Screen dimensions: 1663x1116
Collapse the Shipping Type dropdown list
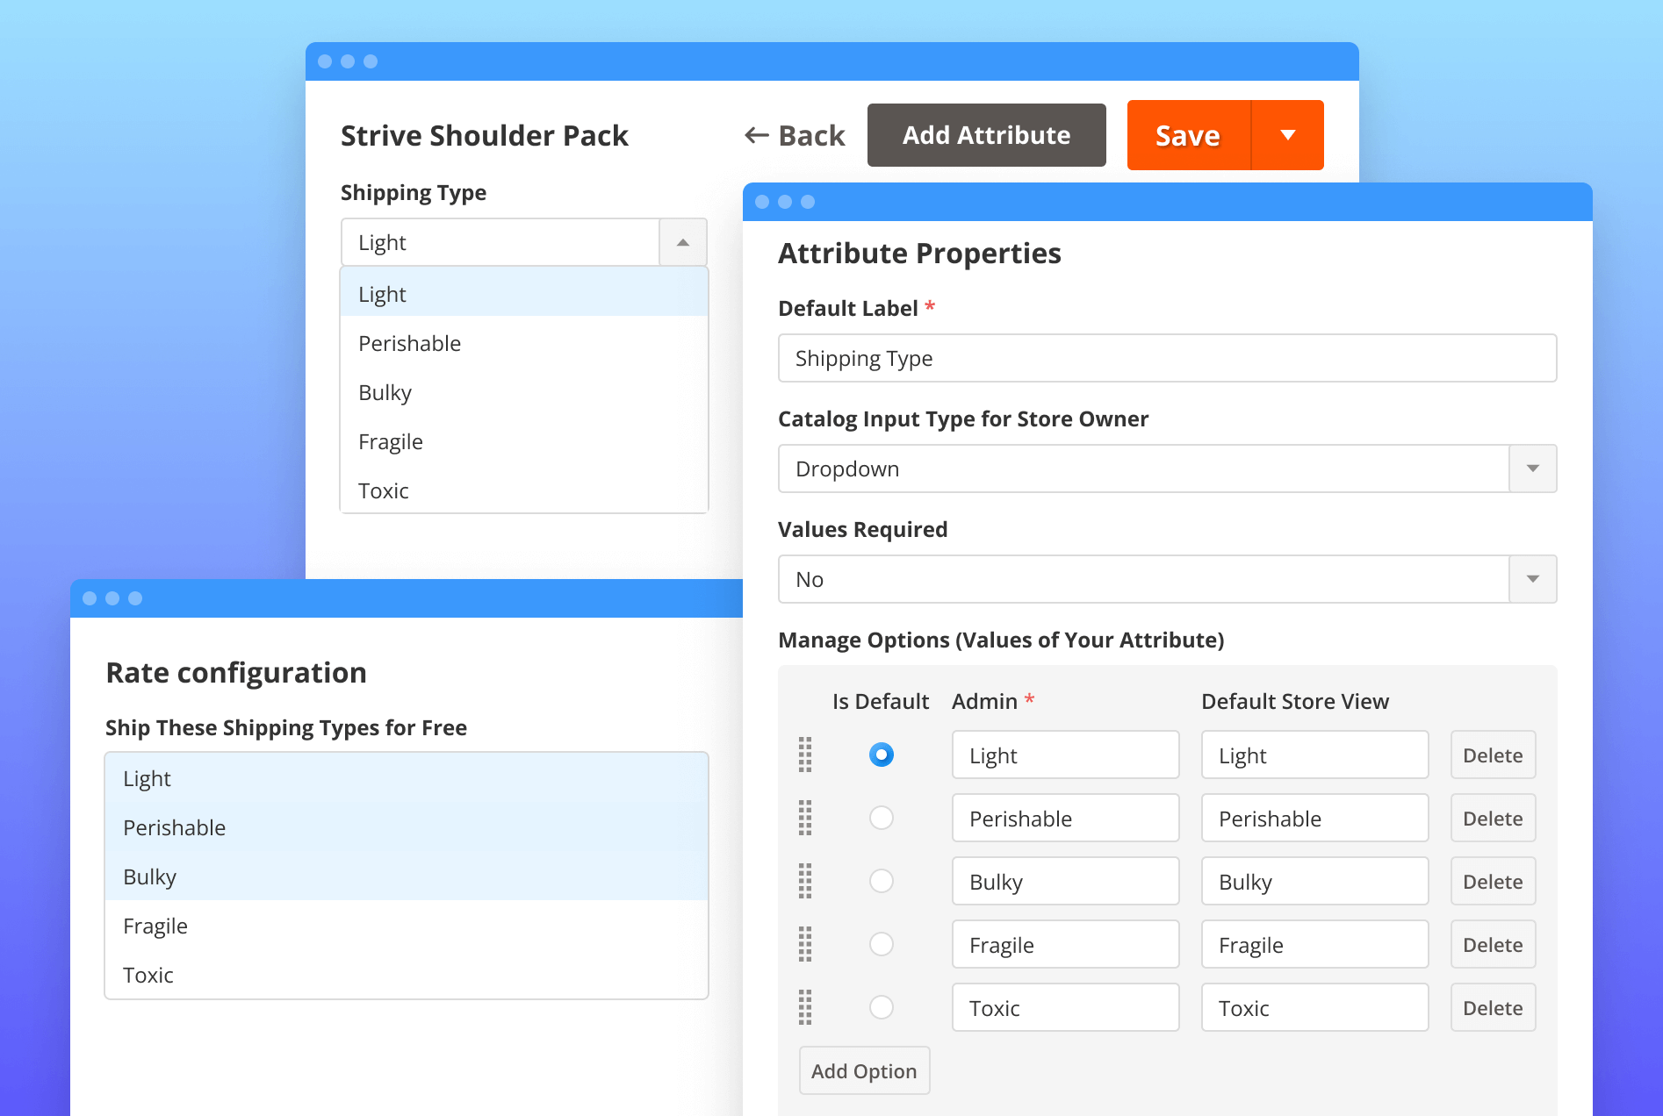coord(682,242)
